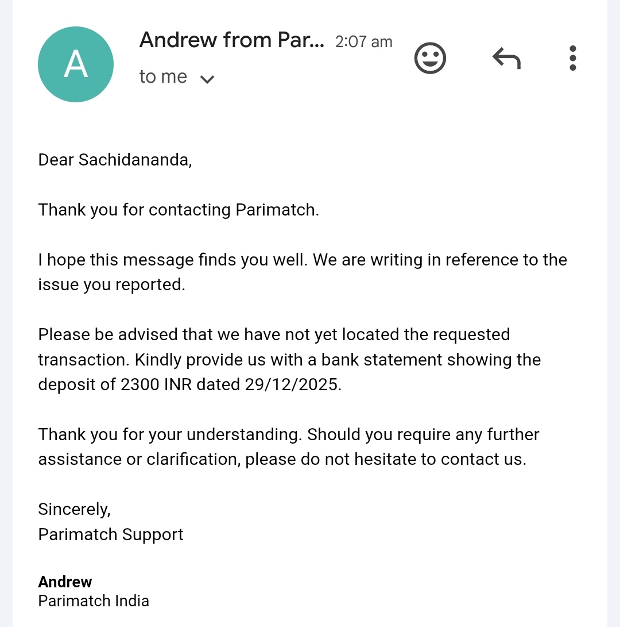Click the 2:07 am timestamp
This screenshot has width=620, height=627.
[x=363, y=42]
